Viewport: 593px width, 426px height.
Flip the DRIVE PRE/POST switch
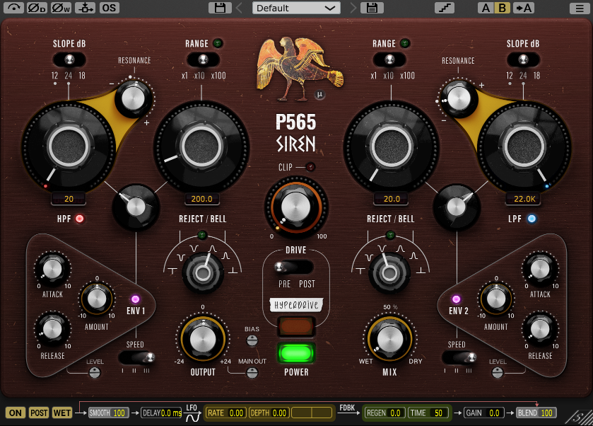(x=294, y=267)
